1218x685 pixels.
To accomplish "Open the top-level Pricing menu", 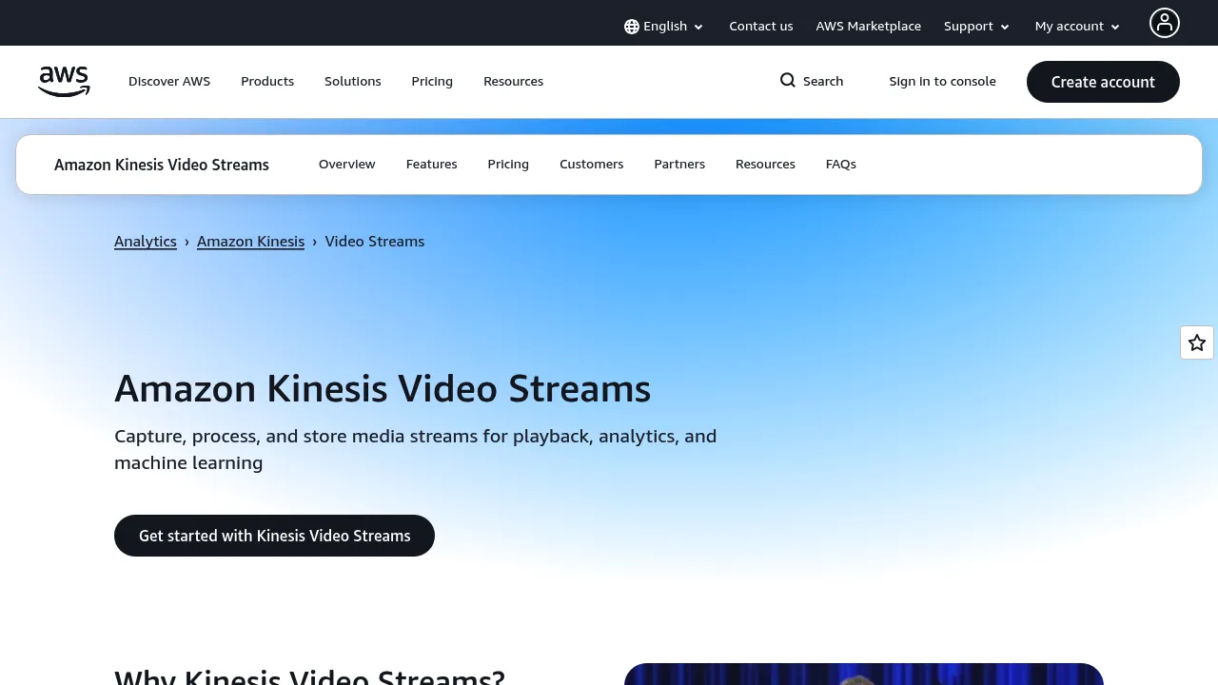I will (432, 82).
